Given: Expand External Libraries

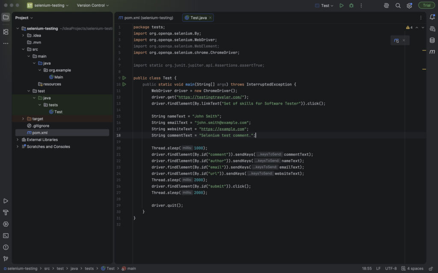Looking at the screenshot, I should [18, 140].
